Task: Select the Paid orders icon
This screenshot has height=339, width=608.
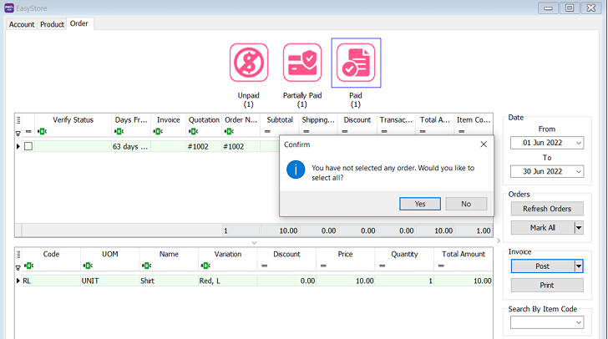Action: tap(356, 63)
